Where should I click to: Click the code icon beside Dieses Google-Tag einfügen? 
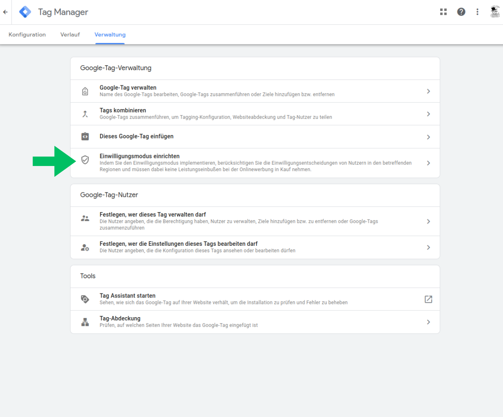85,136
